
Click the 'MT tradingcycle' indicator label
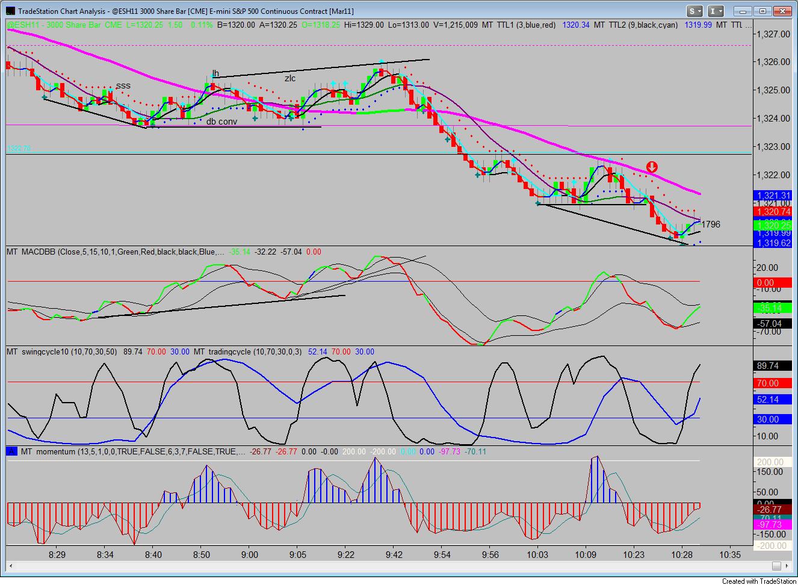point(222,351)
